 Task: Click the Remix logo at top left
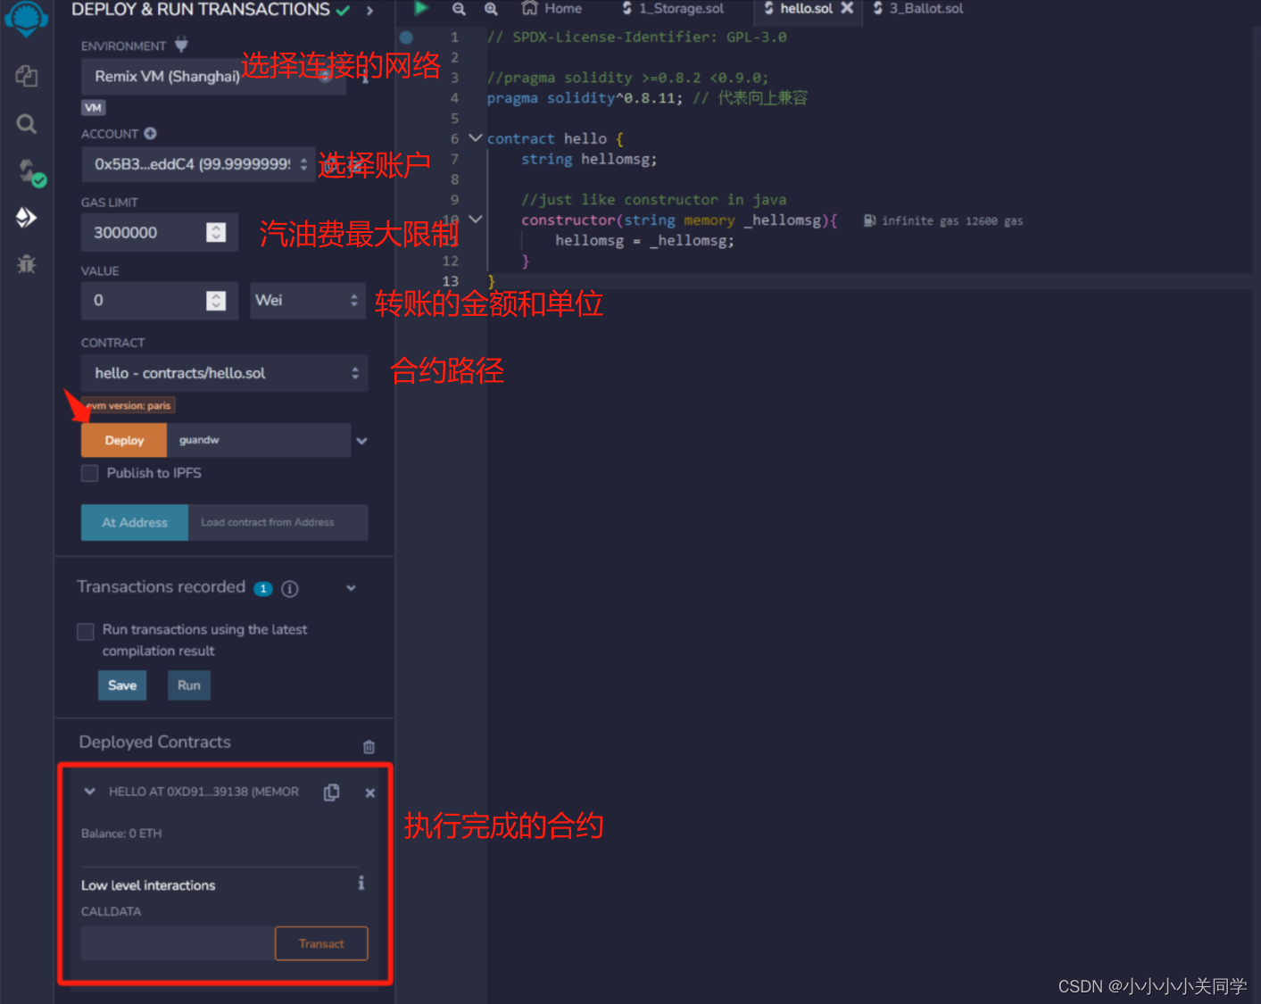point(27,18)
